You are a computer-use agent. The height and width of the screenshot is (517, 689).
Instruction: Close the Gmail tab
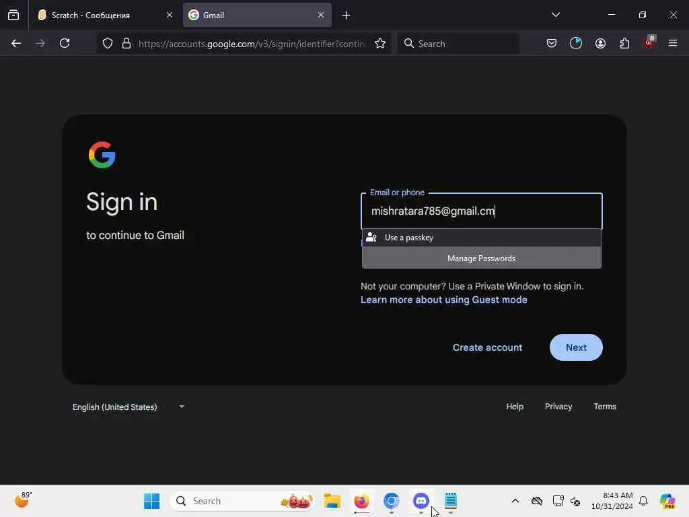click(321, 15)
